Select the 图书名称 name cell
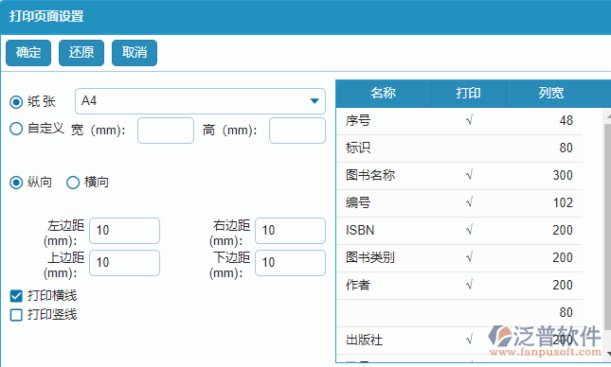Screen dimensions: 611x367 (x=384, y=176)
